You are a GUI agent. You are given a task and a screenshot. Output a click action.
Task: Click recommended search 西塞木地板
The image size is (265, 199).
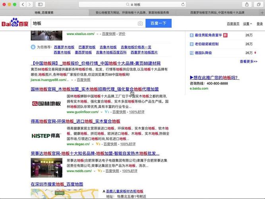tap(62, 53)
